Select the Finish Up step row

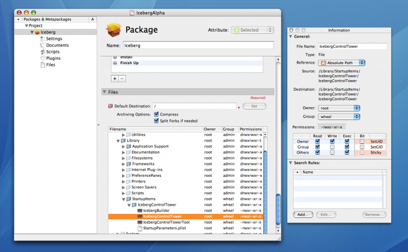(x=187, y=63)
